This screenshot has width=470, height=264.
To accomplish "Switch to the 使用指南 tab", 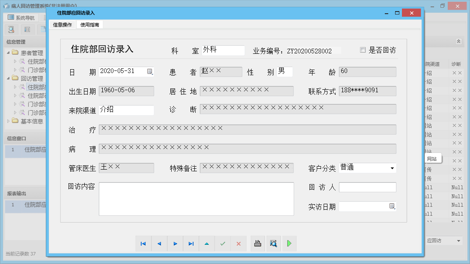I will click(89, 24).
